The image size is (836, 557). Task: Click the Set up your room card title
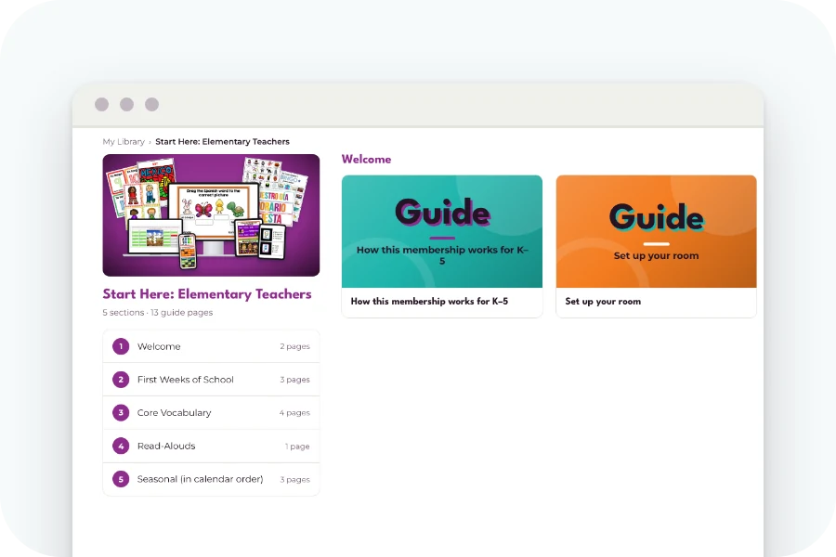pyautogui.click(x=603, y=302)
